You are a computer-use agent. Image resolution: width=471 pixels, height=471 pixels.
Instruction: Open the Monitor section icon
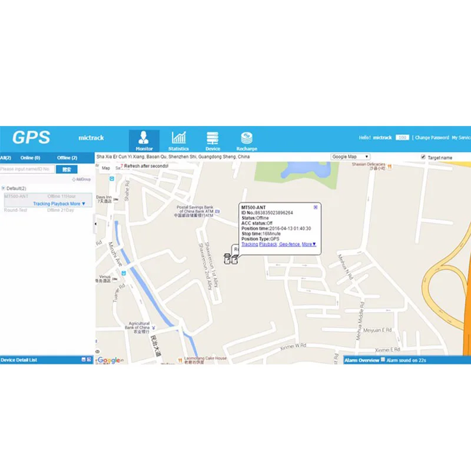point(144,141)
